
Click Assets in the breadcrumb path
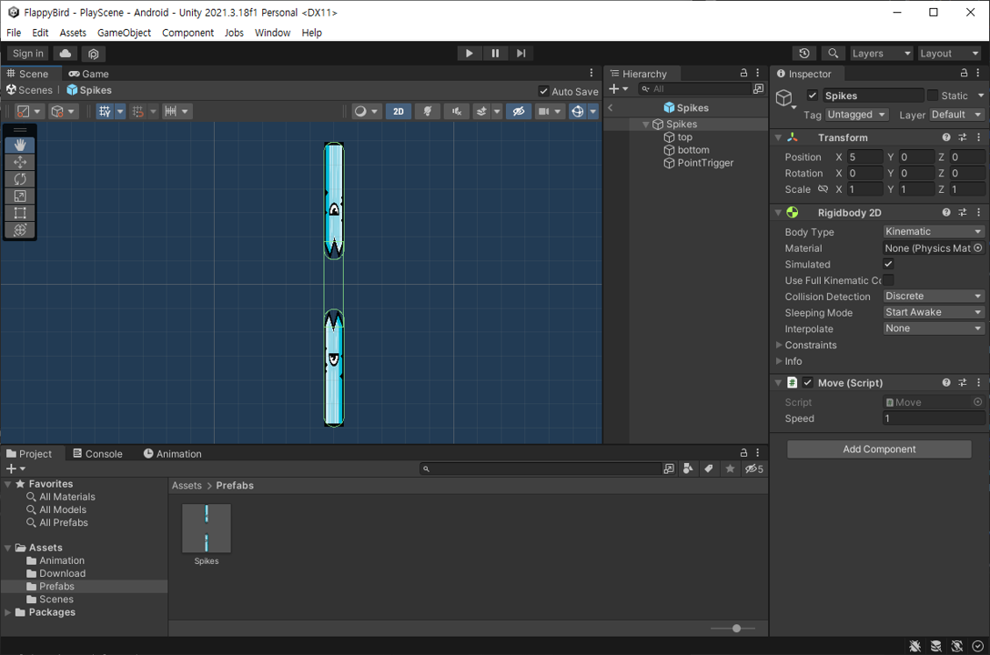pyautogui.click(x=187, y=485)
